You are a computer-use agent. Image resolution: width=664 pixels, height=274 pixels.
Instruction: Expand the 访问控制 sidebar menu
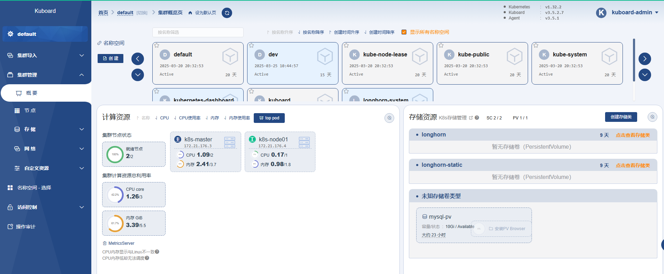[x=46, y=207]
